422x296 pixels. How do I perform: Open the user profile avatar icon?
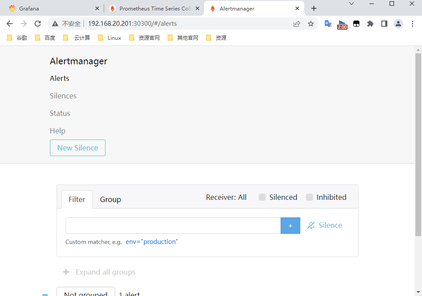pos(398,24)
